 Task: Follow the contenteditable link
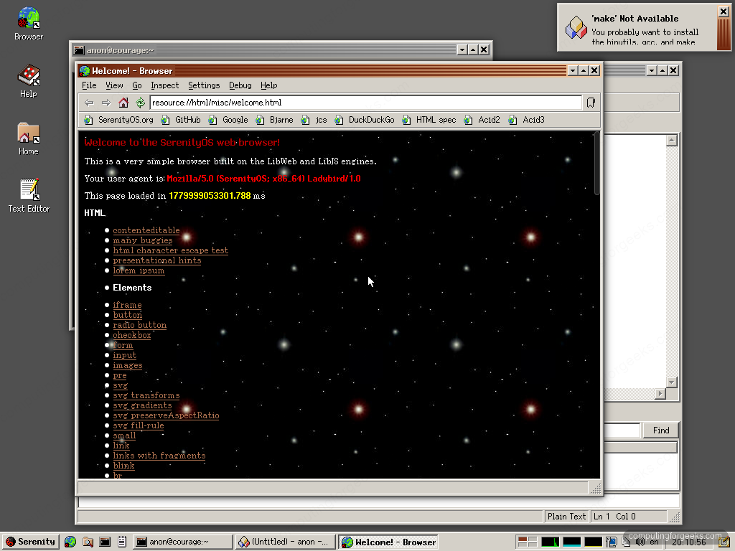[x=146, y=230]
